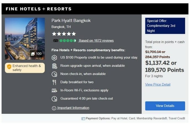Open the Based on 1672 reviews link
Viewport: 192px width, 124px height.
point(96,41)
